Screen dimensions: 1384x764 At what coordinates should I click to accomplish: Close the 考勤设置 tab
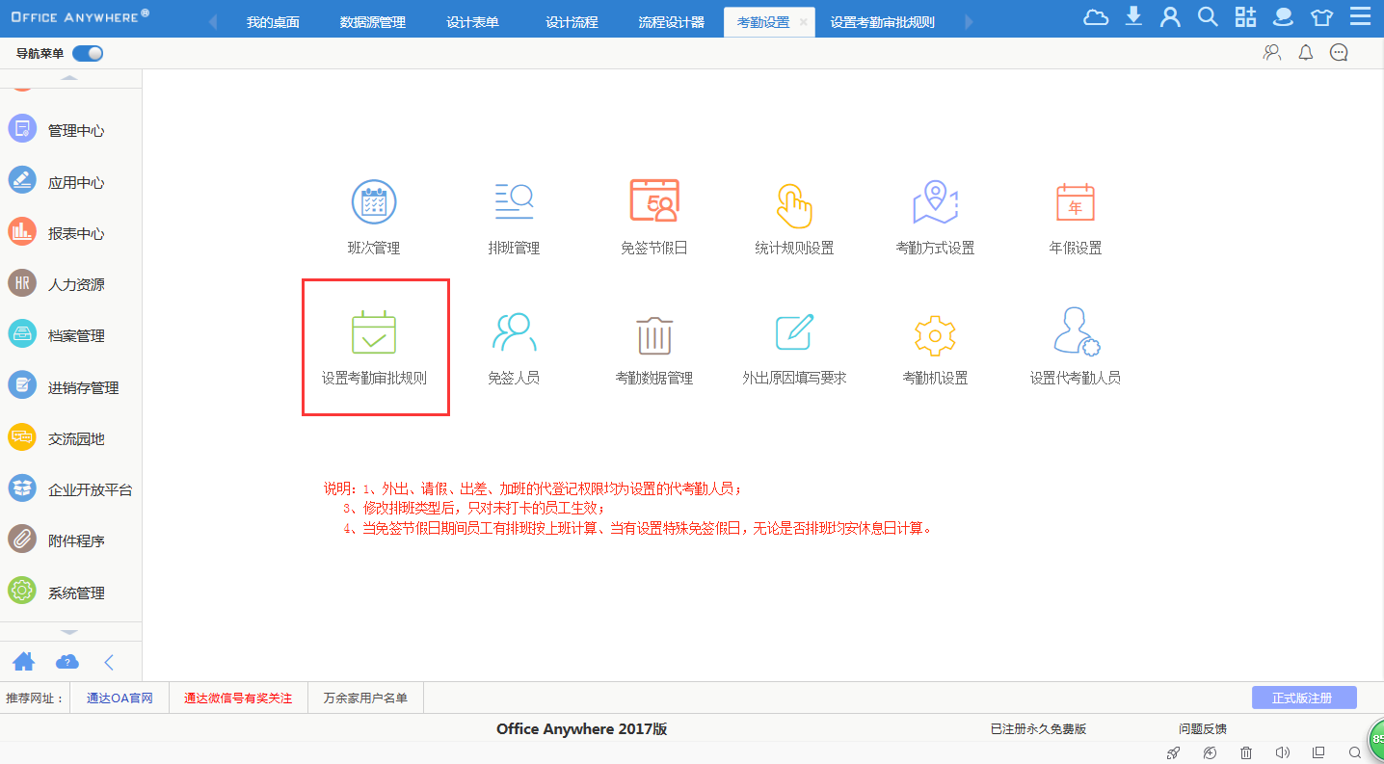(804, 22)
